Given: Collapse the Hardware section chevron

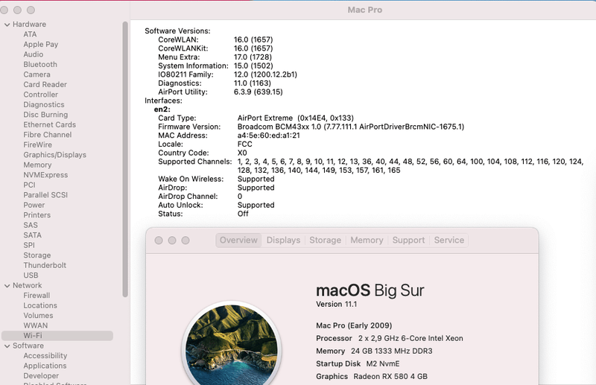Looking at the screenshot, I should tap(7, 25).
